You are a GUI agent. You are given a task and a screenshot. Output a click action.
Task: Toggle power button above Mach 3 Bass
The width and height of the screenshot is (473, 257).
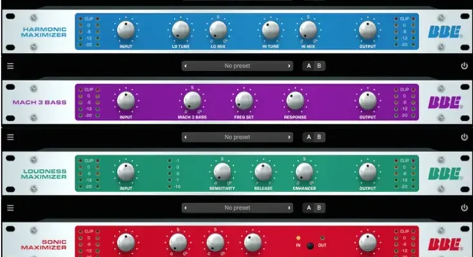point(464,66)
